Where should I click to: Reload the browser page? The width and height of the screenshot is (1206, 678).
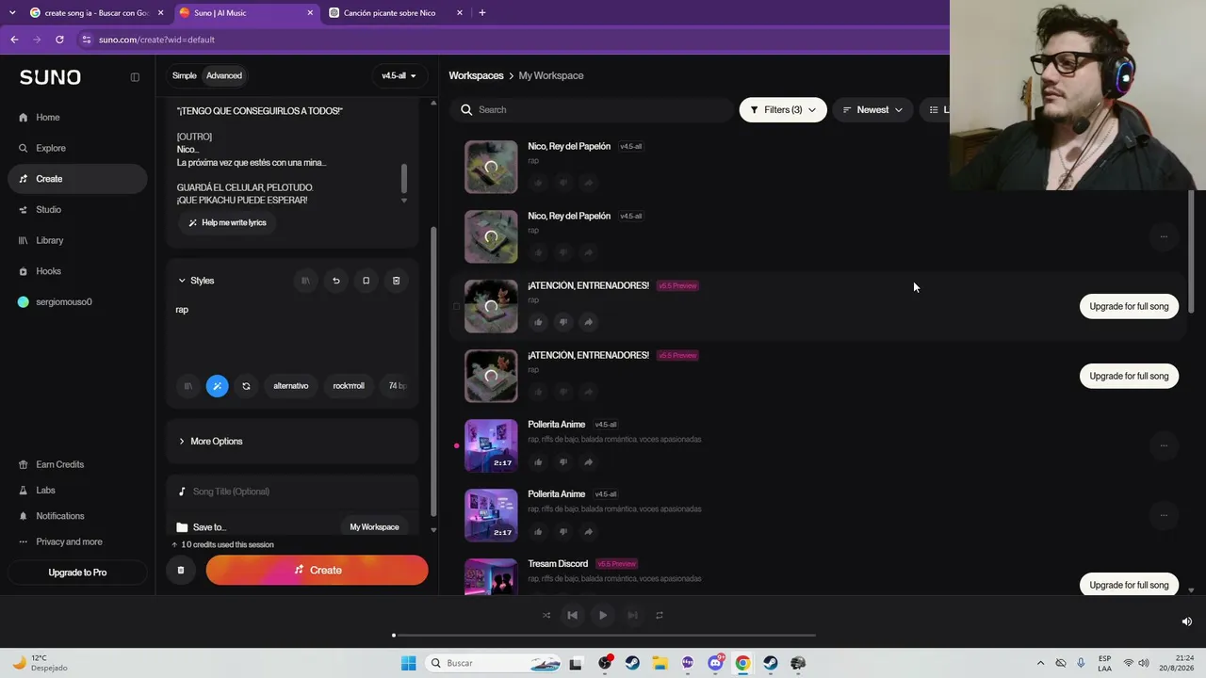[59, 40]
